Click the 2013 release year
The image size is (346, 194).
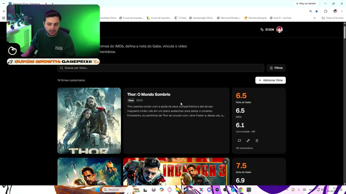click(x=139, y=101)
